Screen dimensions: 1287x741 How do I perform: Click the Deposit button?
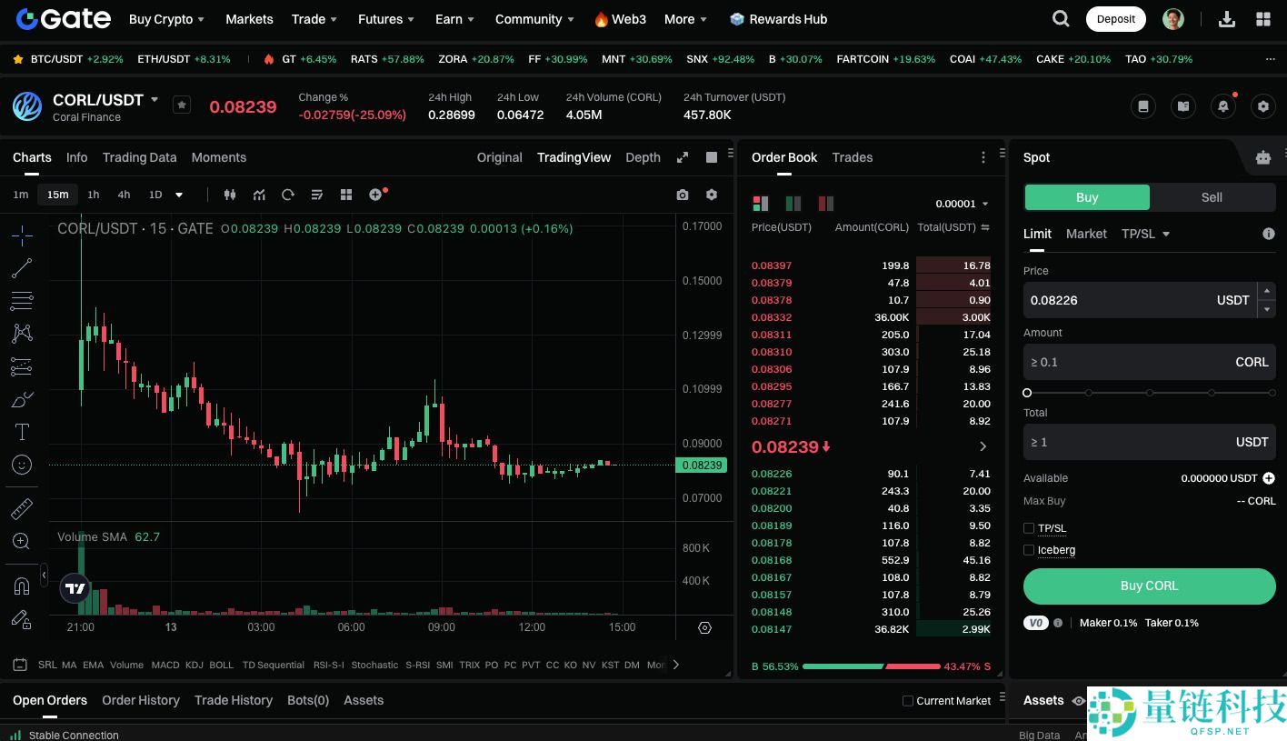coord(1116,19)
